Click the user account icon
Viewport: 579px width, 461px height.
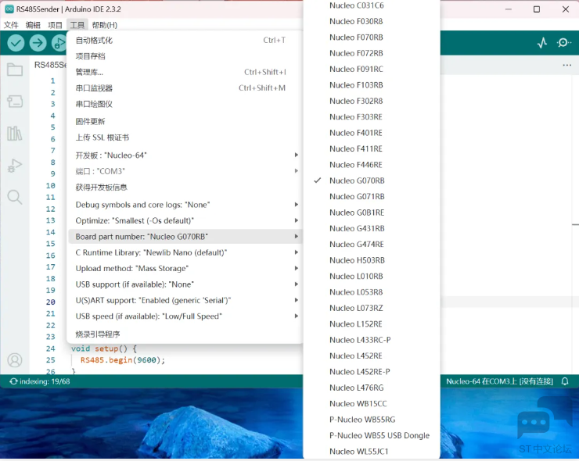[x=15, y=360]
